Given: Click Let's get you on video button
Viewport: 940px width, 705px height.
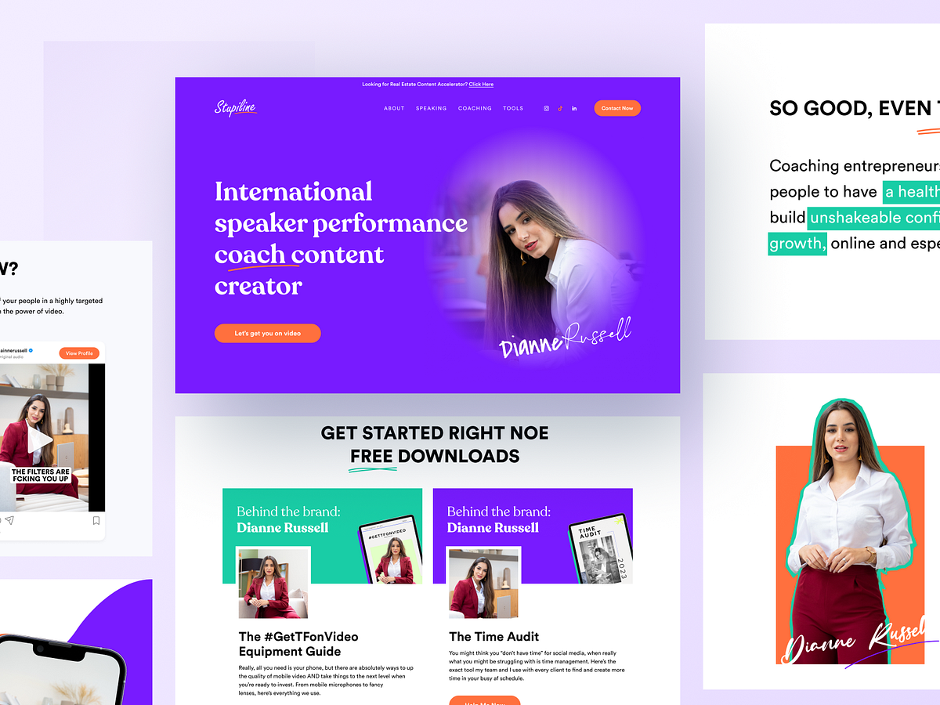Looking at the screenshot, I should pyautogui.click(x=268, y=333).
